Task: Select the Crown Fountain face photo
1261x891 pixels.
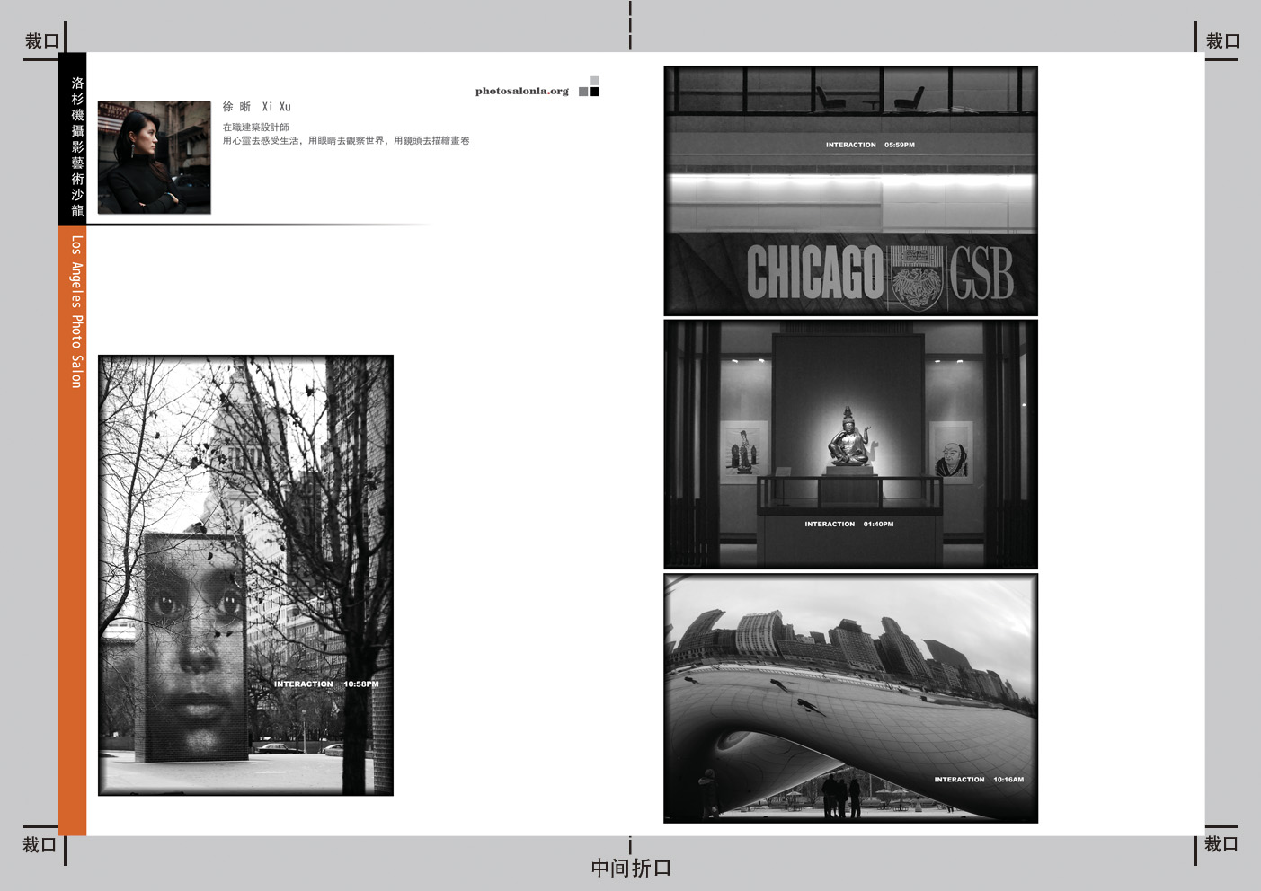Action: pyautogui.click(x=245, y=575)
